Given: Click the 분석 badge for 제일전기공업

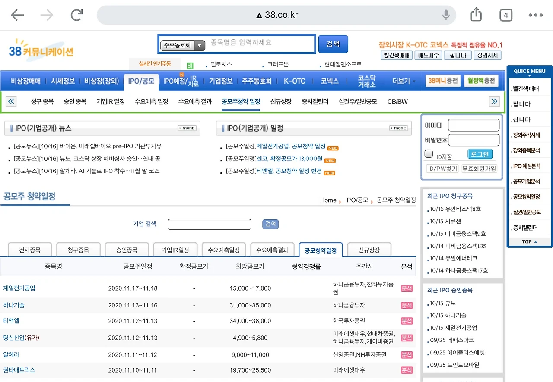Looking at the screenshot, I should [x=407, y=288].
